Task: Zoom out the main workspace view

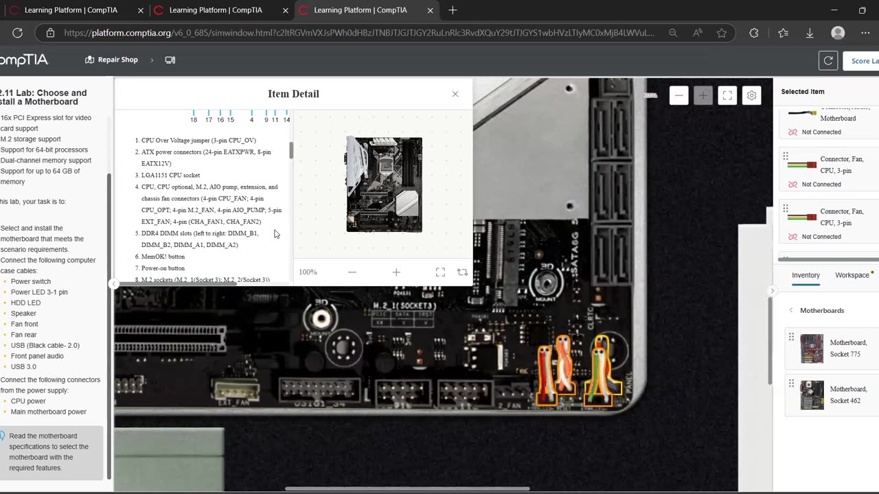Action: [x=678, y=95]
